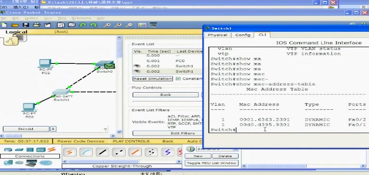Open a file with the folder icon
The width and height of the screenshot is (369, 175).
click(14, 25)
